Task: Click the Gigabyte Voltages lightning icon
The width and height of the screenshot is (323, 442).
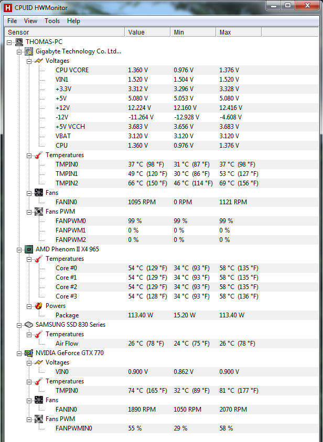Action: pos(39,61)
